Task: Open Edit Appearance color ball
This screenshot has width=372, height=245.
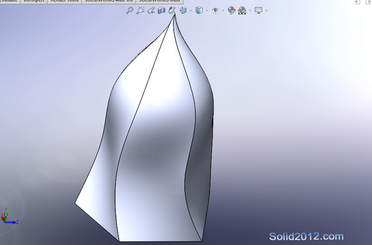Action: pyautogui.click(x=231, y=11)
